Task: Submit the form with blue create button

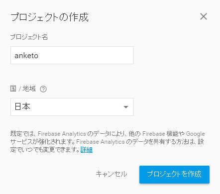Action: click(x=174, y=175)
